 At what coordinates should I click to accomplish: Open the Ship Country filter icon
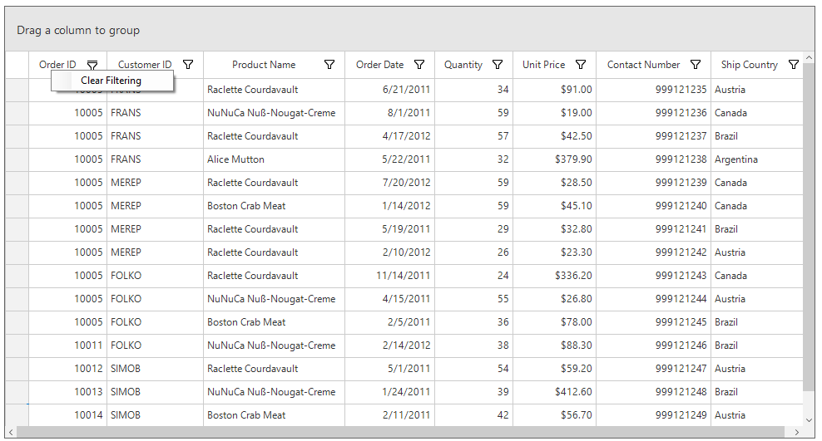point(793,65)
